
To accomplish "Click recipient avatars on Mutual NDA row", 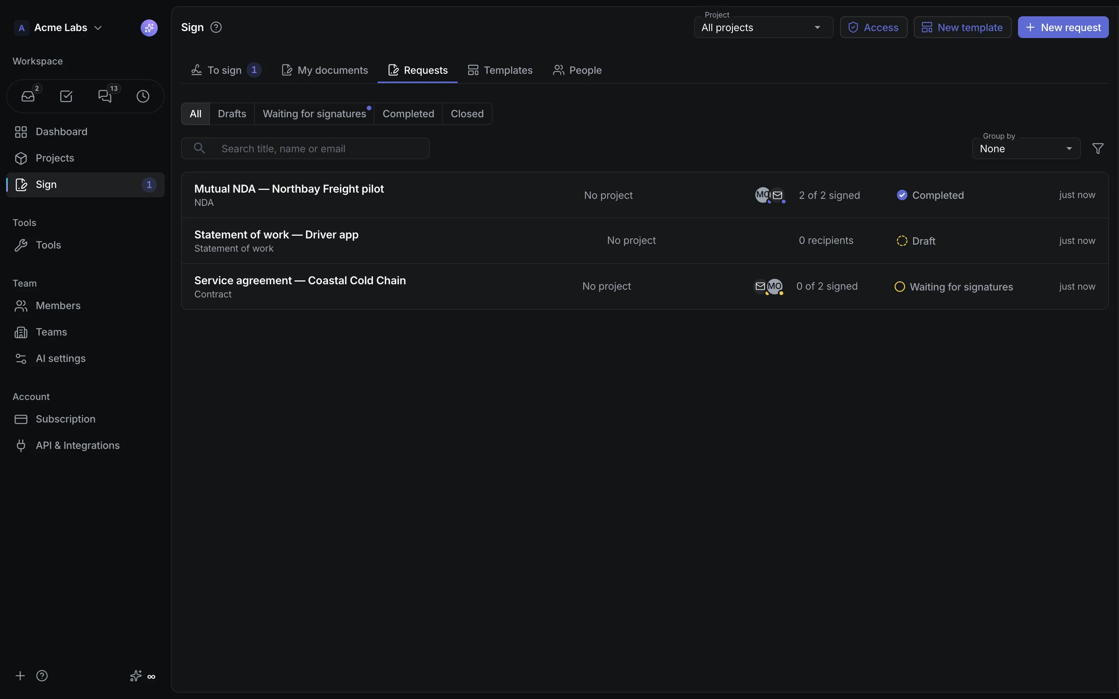I will pyautogui.click(x=770, y=195).
